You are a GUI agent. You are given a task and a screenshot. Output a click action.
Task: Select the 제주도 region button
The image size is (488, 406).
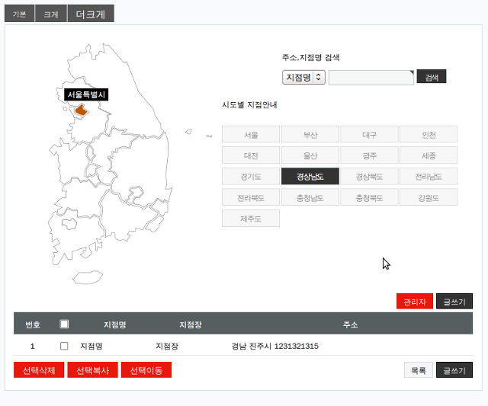(x=251, y=219)
